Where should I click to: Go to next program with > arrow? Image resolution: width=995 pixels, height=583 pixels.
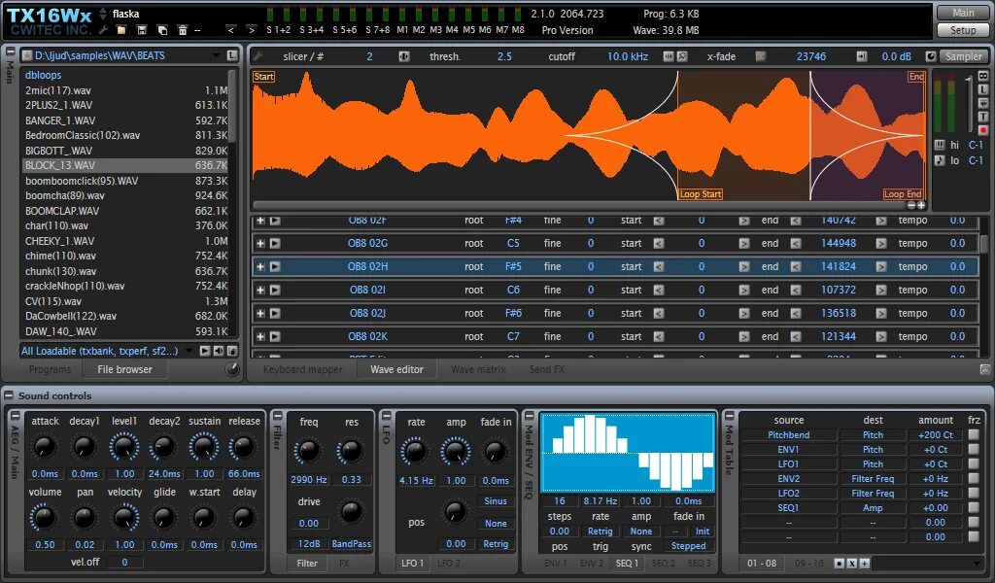click(x=252, y=30)
